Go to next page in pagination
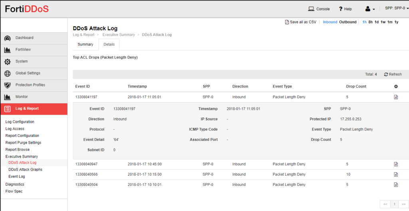 [x=403, y=204]
